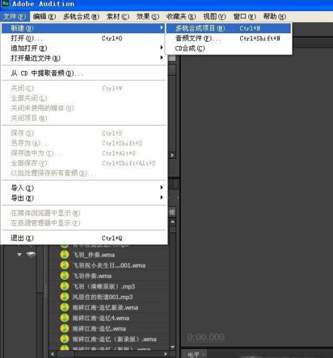Open the 收藏夹(R) menu
Image resolution: width=333 pixels, height=358 pixels.
click(181, 17)
